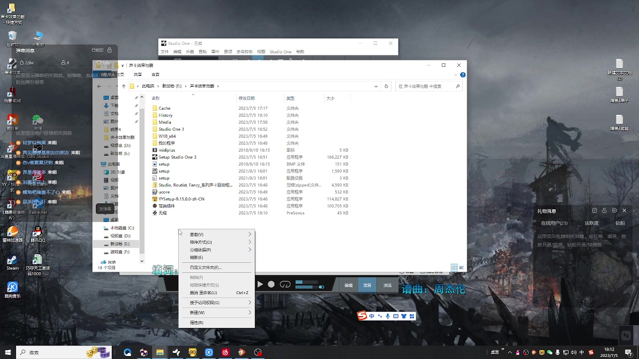
Task: Choose 刷新(F) in the context menu
Action: click(217, 258)
